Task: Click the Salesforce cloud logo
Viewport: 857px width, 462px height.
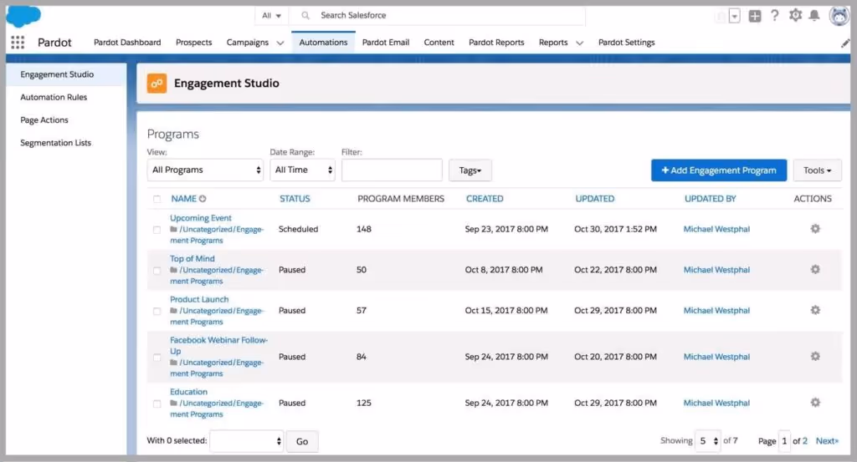Action: (x=23, y=17)
